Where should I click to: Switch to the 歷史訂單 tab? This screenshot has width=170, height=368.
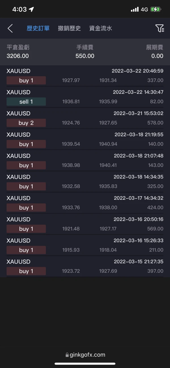tap(38, 28)
